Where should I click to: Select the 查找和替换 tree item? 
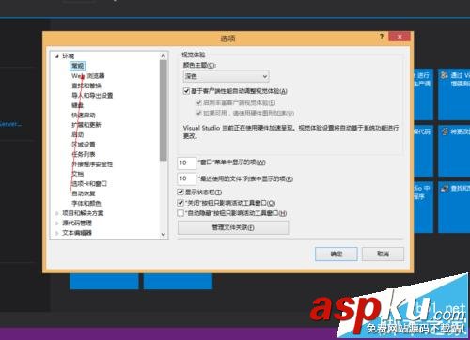[x=86, y=85]
